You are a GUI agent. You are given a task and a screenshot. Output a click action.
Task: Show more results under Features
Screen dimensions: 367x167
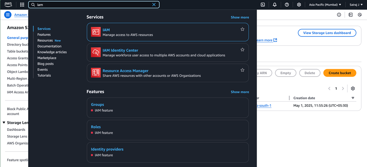pyautogui.click(x=240, y=92)
